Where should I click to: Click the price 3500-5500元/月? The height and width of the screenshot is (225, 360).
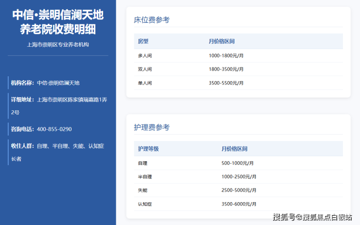226,83
